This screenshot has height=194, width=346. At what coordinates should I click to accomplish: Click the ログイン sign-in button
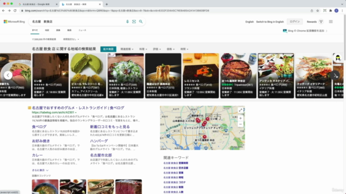pyautogui.click(x=295, y=22)
